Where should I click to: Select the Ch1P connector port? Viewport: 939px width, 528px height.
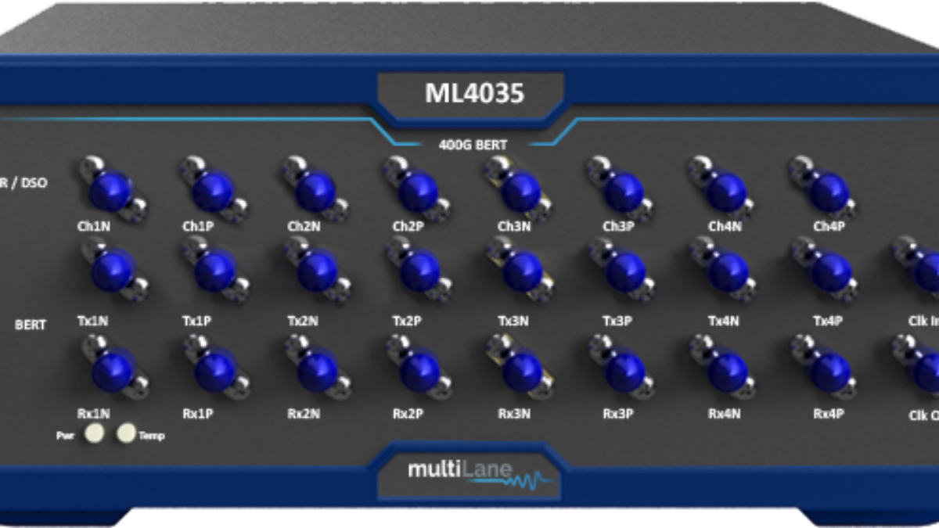(x=214, y=190)
